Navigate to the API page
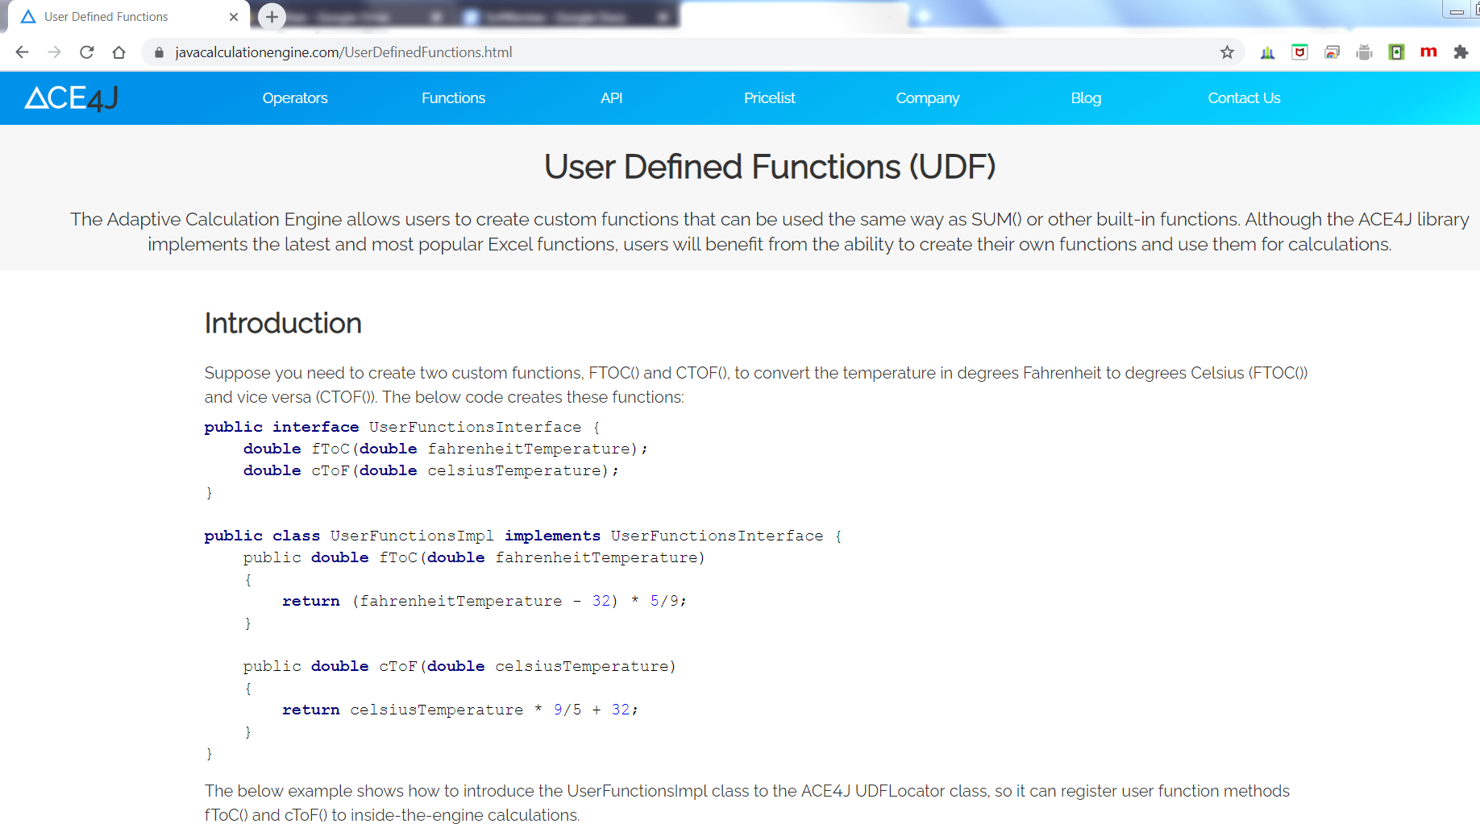1480x828 pixels. click(x=611, y=98)
